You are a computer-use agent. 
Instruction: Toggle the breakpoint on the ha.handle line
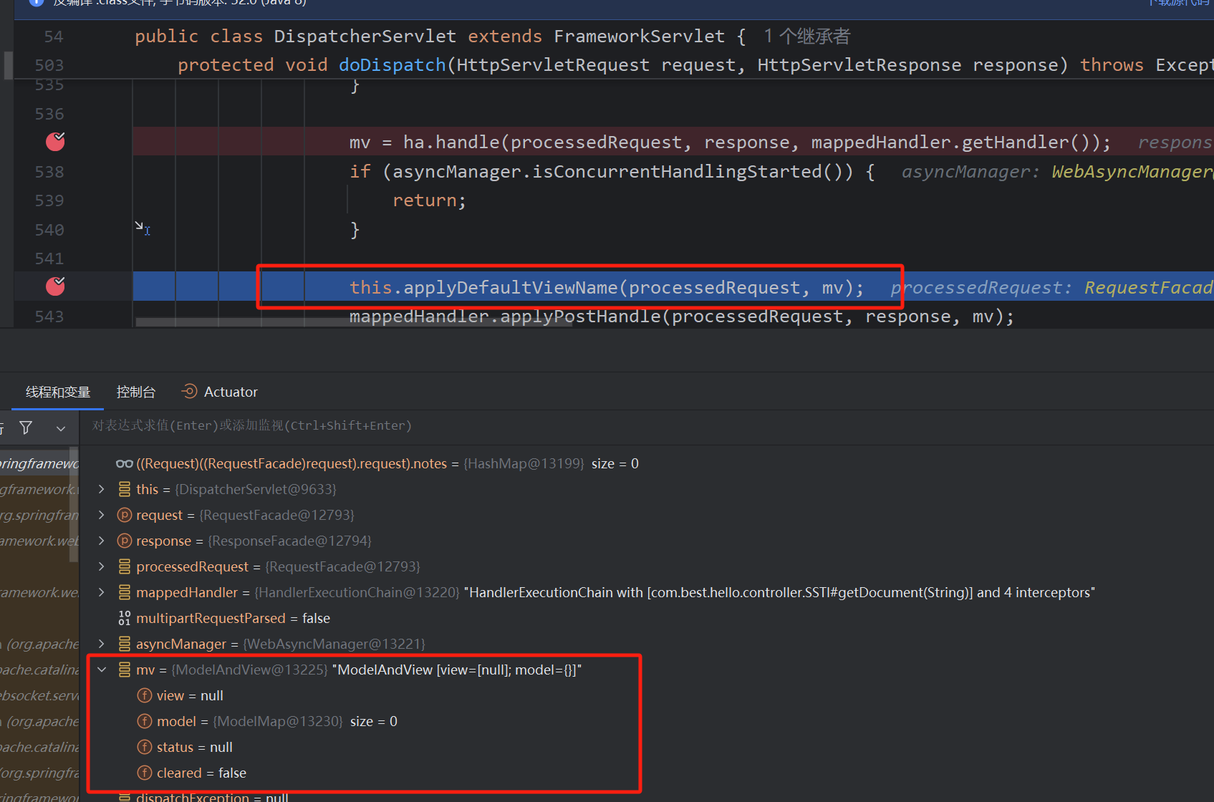tap(55, 142)
